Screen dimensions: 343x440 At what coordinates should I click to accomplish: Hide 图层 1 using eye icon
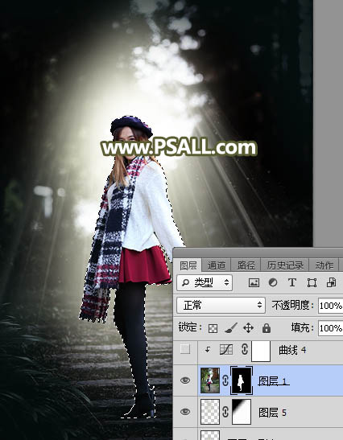pyautogui.click(x=185, y=380)
